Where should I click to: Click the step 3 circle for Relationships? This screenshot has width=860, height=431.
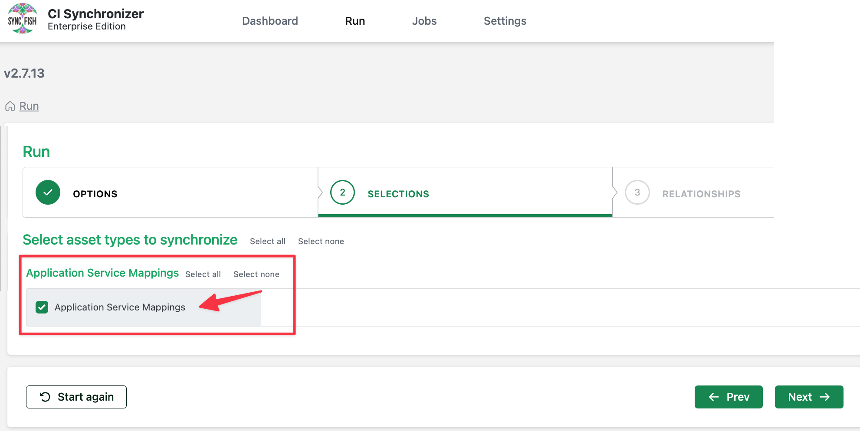tap(637, 192)
